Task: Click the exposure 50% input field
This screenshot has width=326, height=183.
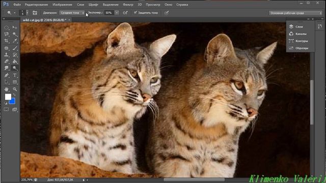Action: pyautogui.click(x=109, y=13)
